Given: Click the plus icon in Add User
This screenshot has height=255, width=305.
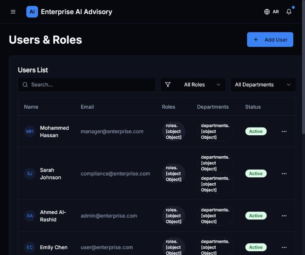Looking at the screenshot, I should coord(256,40).
